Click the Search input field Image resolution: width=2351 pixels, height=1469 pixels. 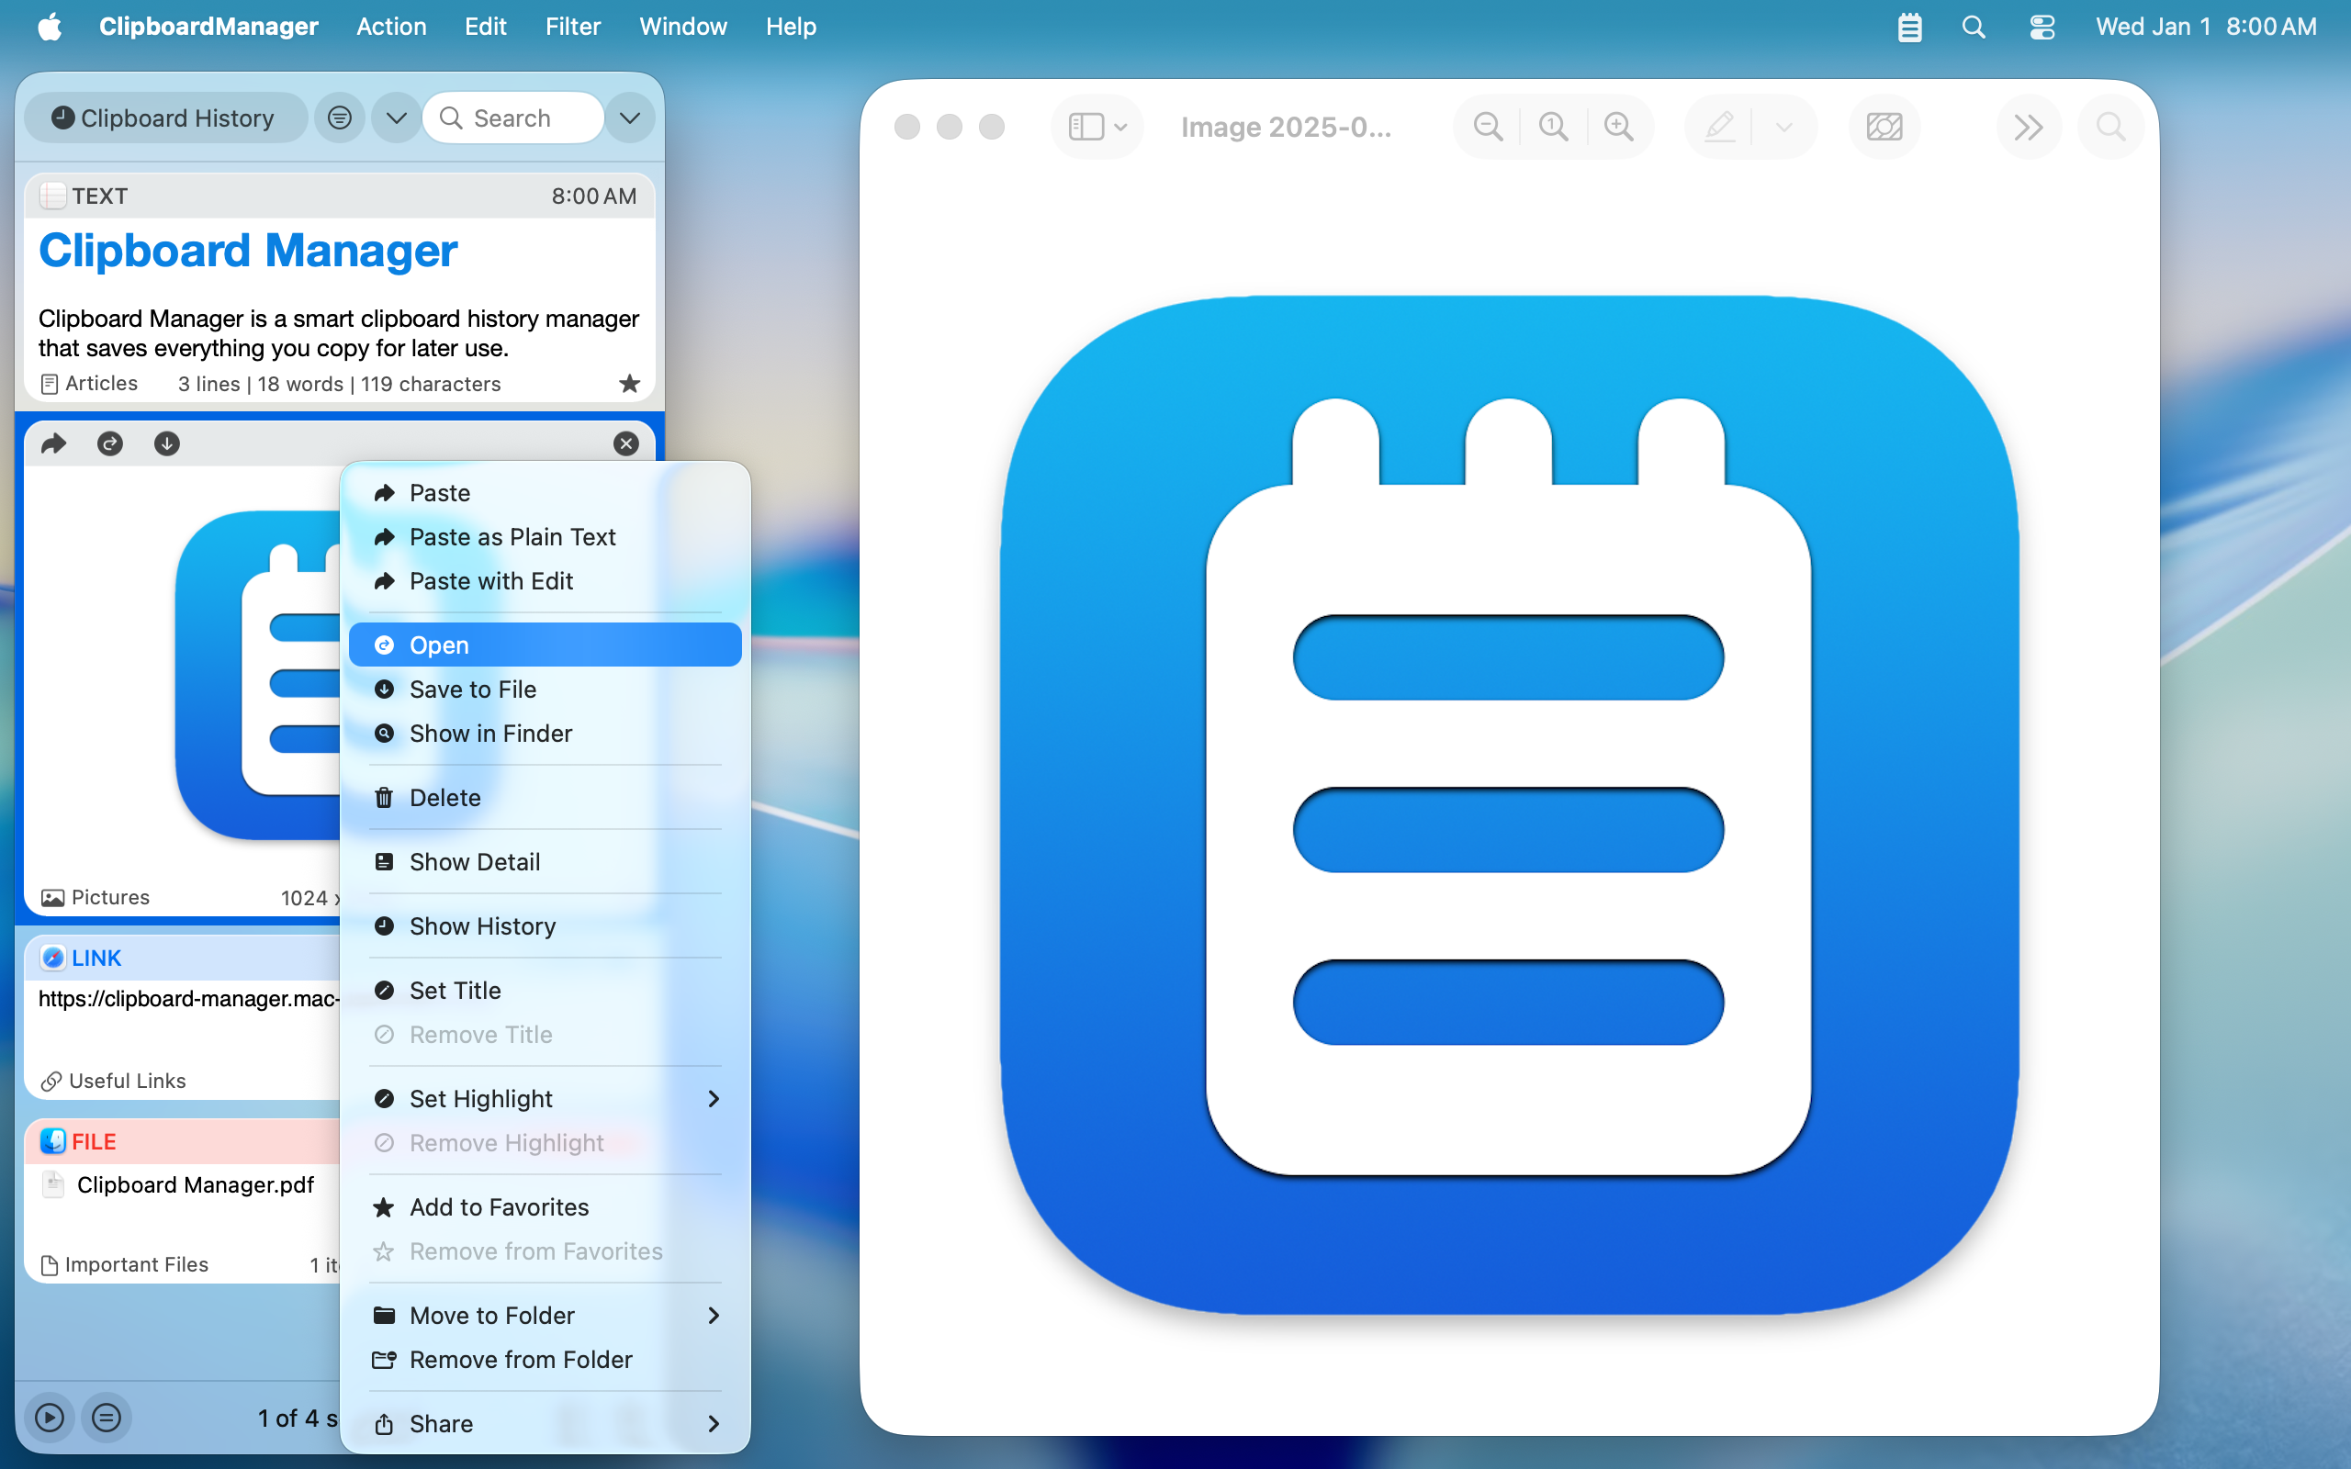[524, 118]
